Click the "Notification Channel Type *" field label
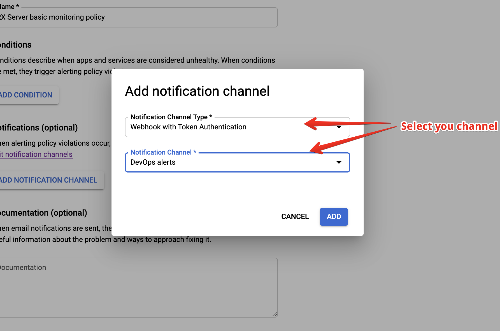This screenshot has width=502, height=331. (x=171, y=117)
